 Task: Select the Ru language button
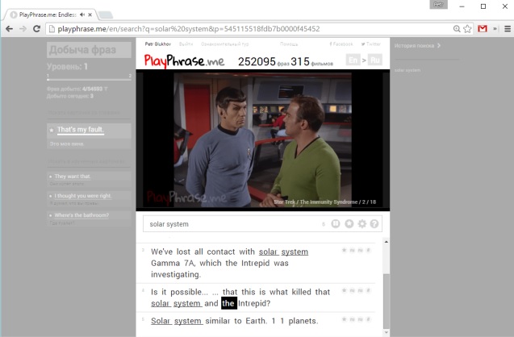tap(375, 60)
